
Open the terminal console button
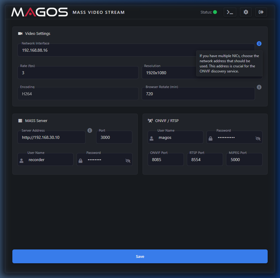coord(230,12)
